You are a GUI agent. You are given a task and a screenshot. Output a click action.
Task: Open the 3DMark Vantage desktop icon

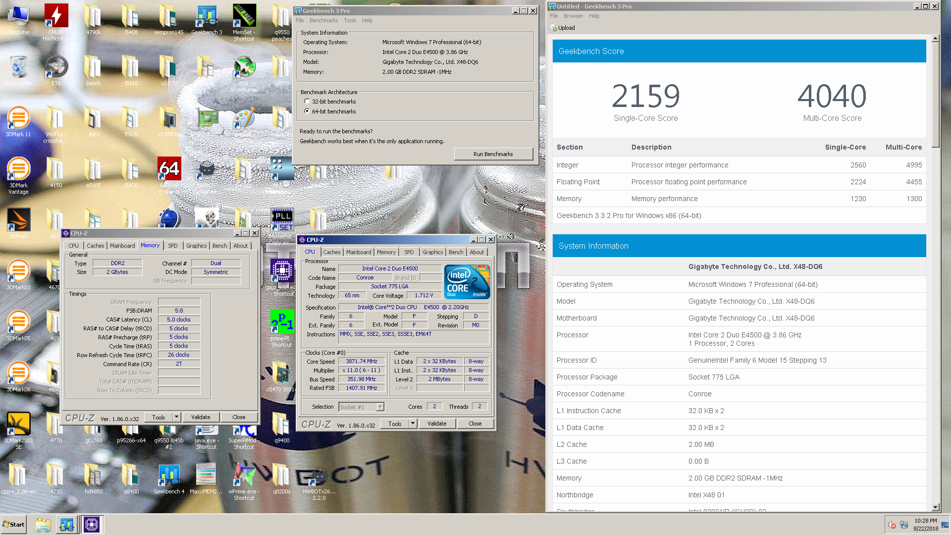(x=18, y=175)
